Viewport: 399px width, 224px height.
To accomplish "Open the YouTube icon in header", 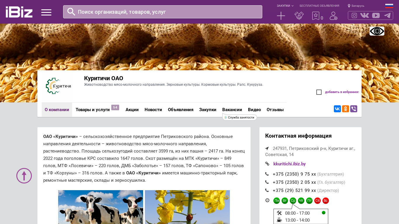I will coord(376,15).
